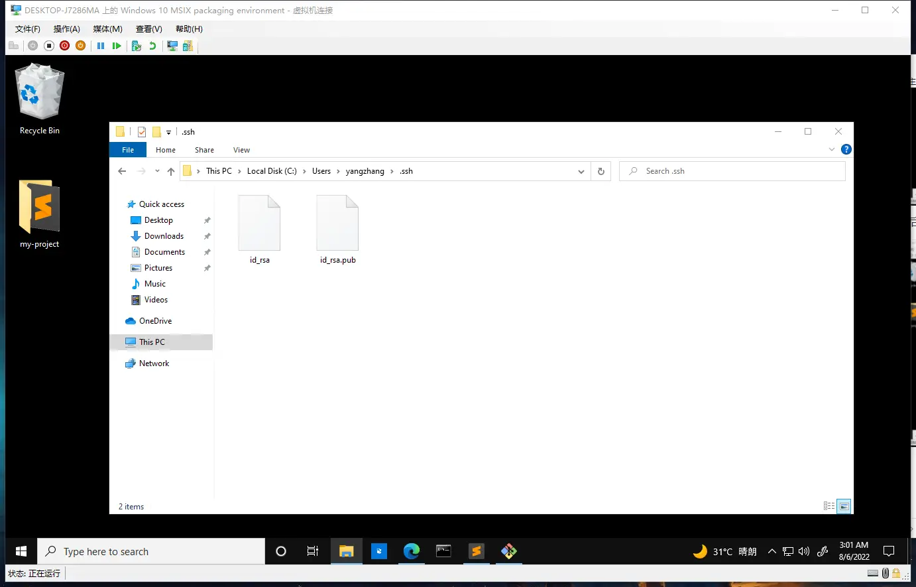Open recent locations dropdown arrow

coord(157,171)
